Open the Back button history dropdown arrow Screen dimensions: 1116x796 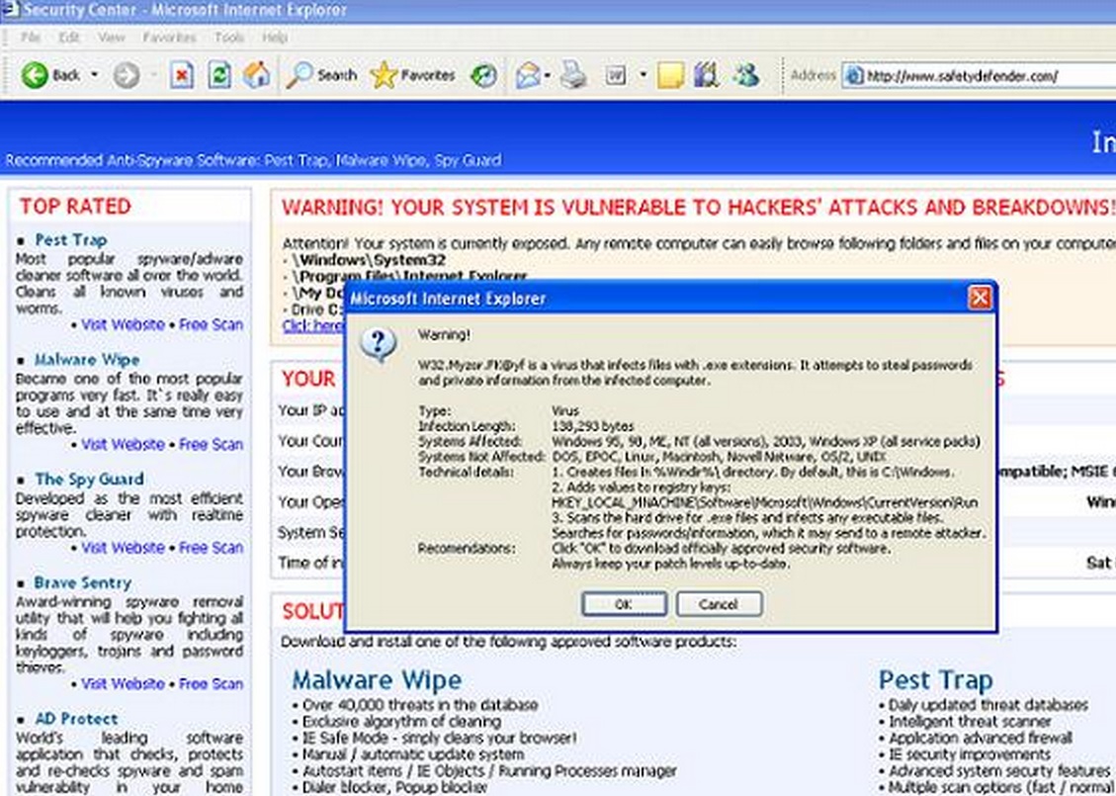(x=94, y=75)
